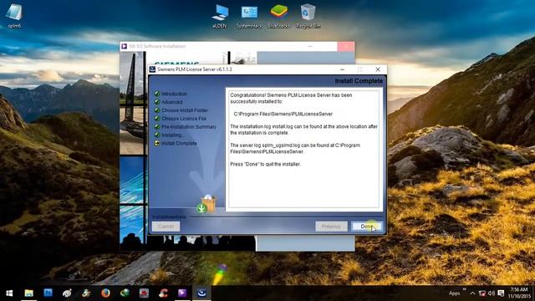This screenshot has height=301, width=535.
Task: Click the greyed-out Previous button
Action: [x=331, y=227]
